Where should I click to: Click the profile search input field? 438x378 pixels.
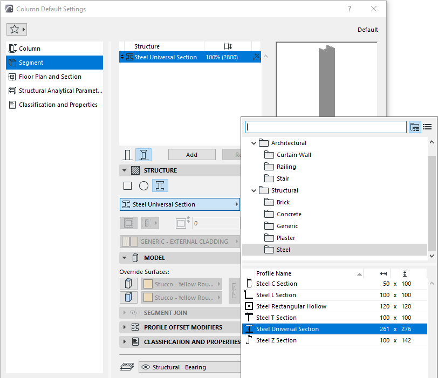pos(326,127)
